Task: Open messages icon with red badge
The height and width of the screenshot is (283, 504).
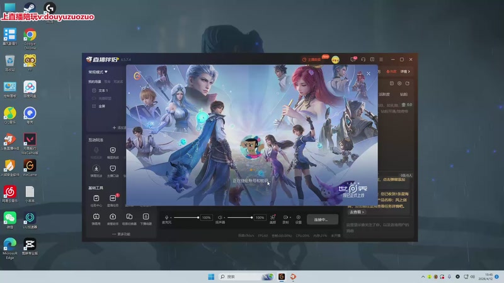Action: [x=353, y=59]
